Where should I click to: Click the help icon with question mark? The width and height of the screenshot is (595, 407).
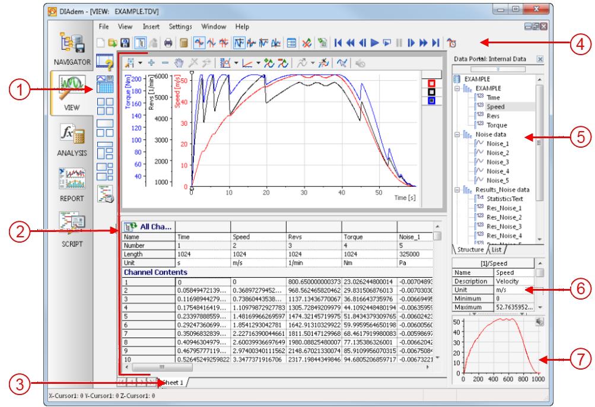click(104, 61)
